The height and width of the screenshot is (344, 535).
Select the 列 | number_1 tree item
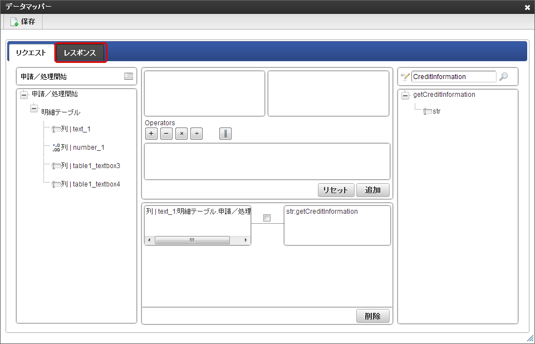[82, 148]
